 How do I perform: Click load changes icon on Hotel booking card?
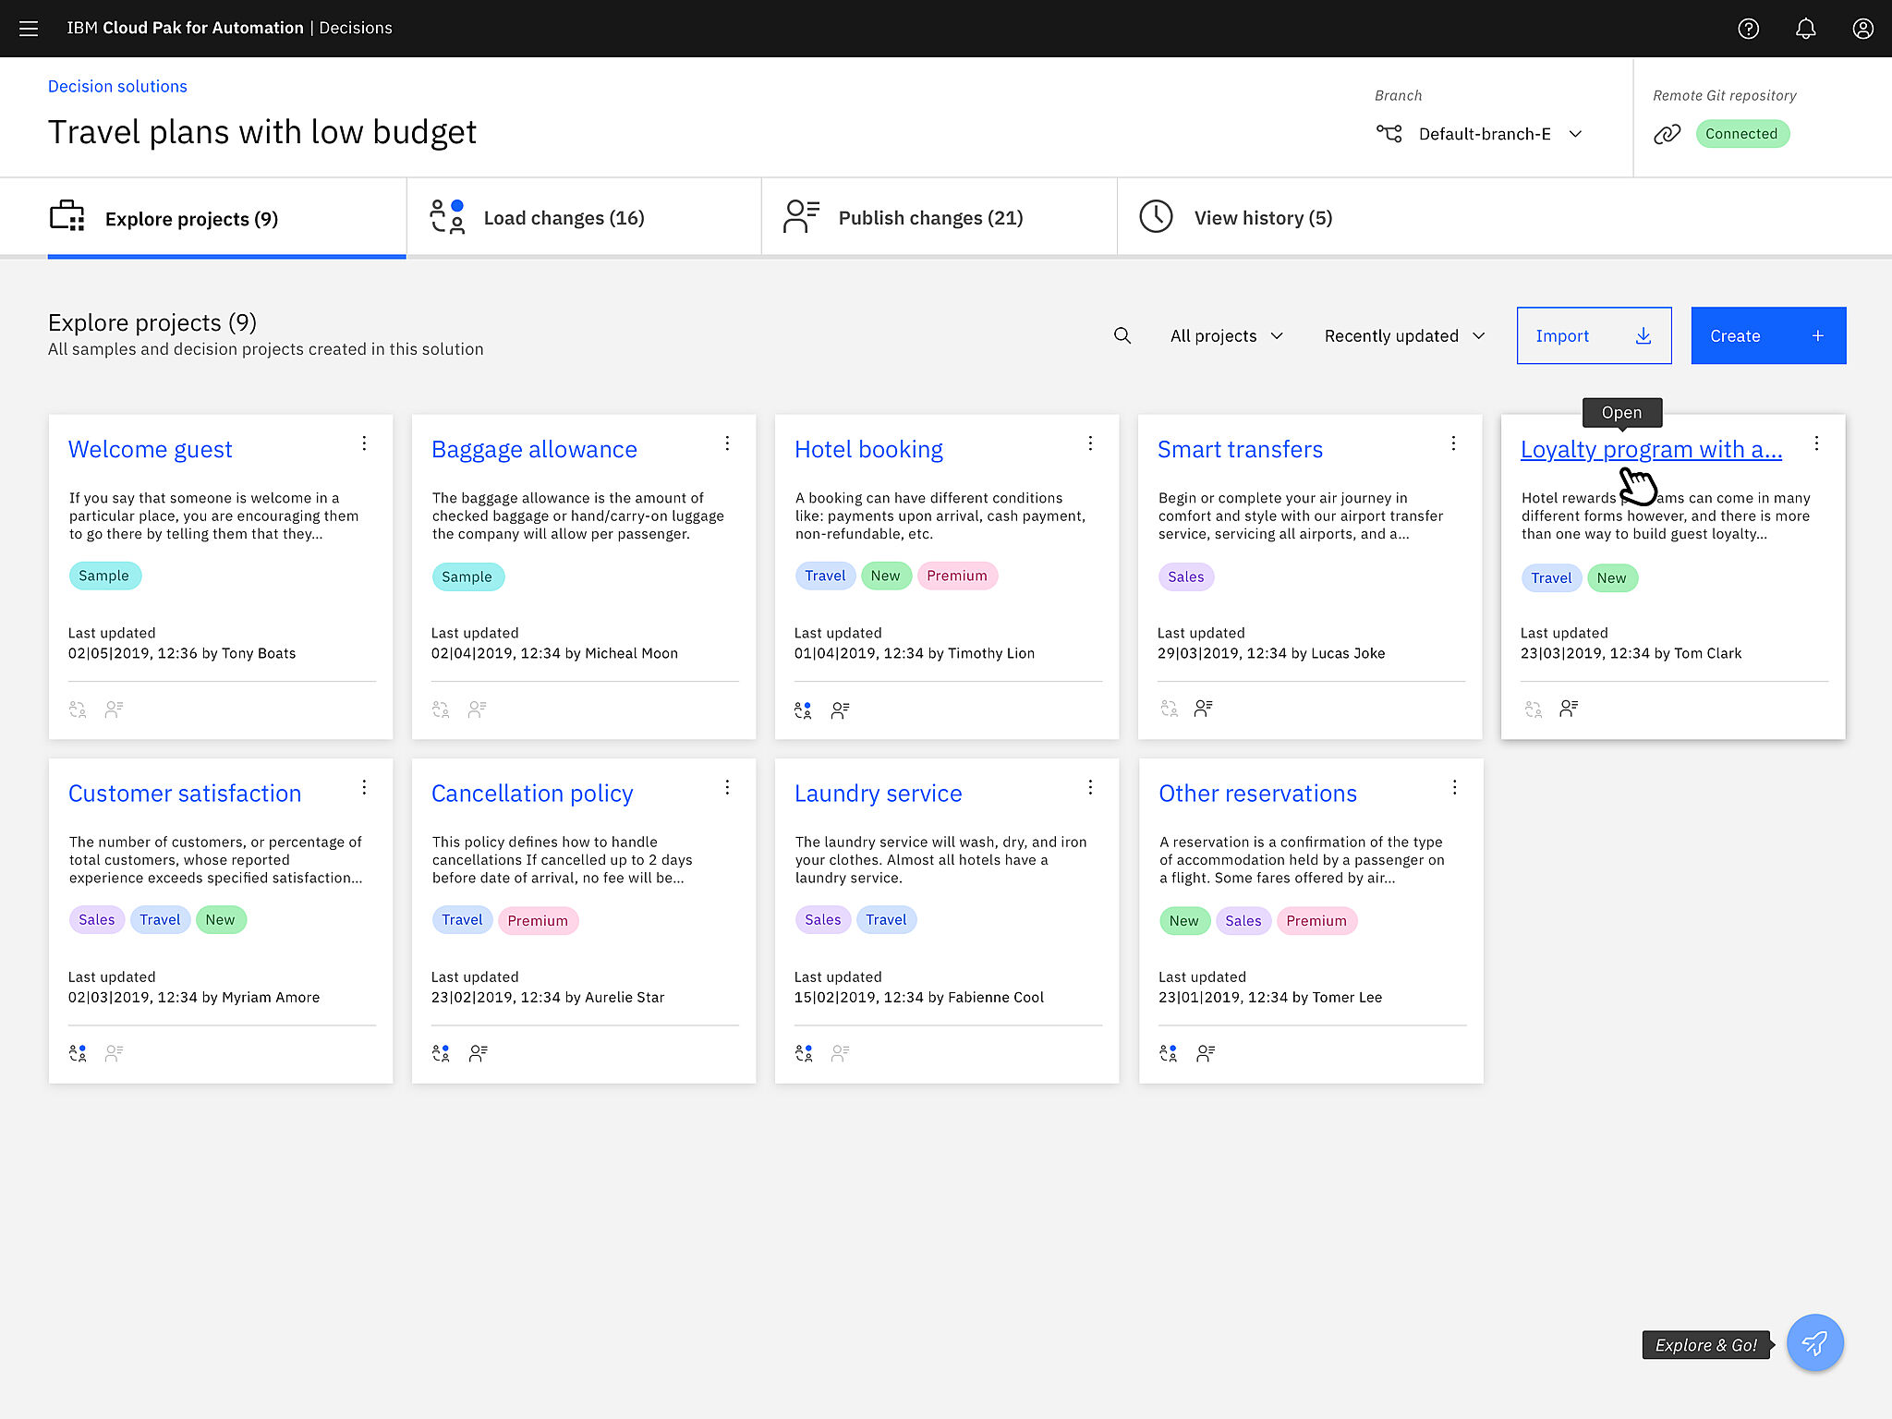[x=804, y=709]
